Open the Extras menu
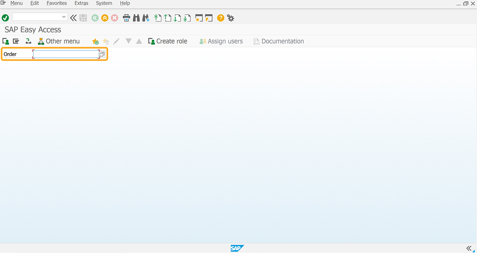Viewport: 477px width, 253px height. click(x=81, y=3)
